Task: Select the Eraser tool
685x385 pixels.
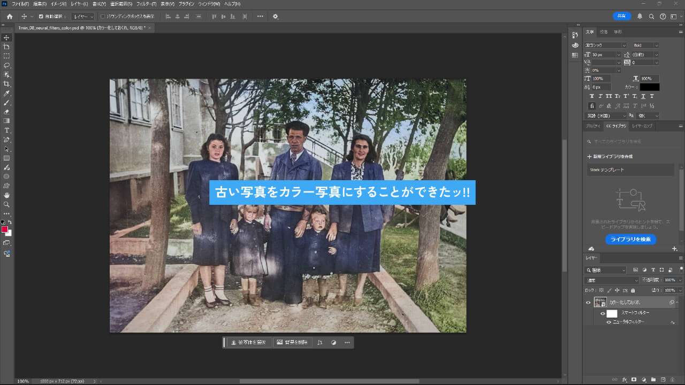Action: point(6,112)
